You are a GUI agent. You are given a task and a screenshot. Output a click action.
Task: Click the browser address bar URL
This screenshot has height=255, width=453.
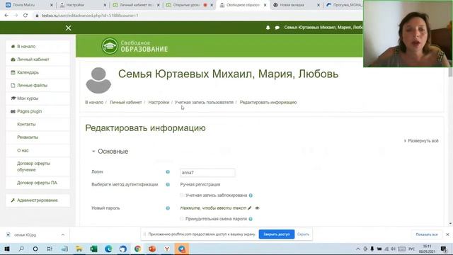coord(90,16)
